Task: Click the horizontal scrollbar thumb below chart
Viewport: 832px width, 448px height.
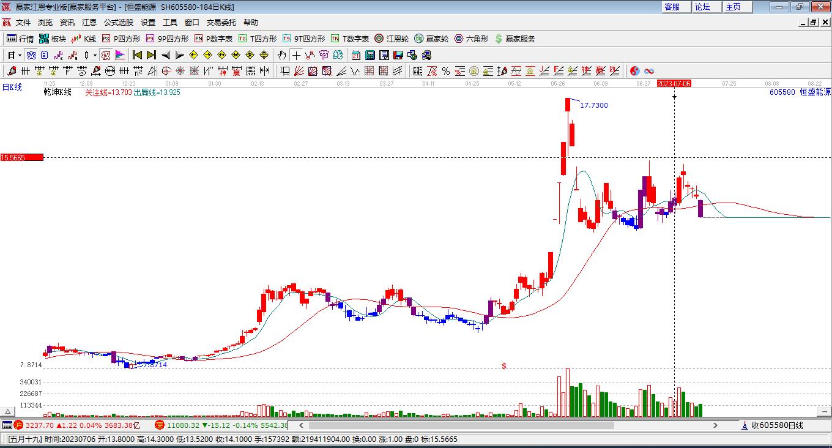Action: point(461,425)
